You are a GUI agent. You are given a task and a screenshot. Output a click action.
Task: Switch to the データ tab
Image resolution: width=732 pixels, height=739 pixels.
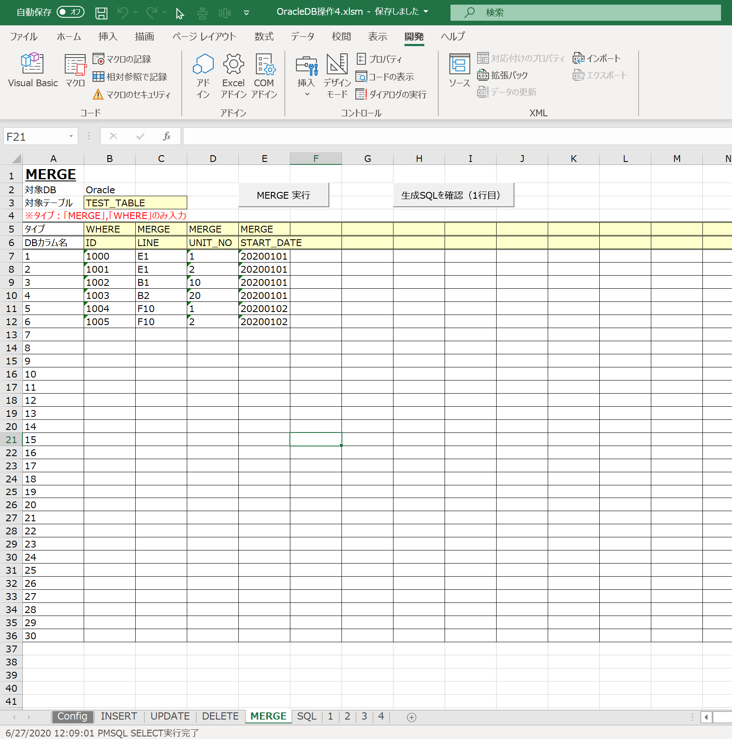point(303,36)
